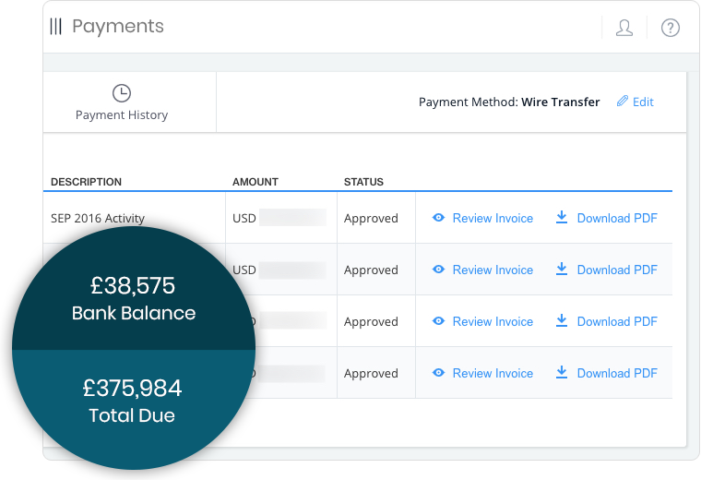Click Approved status in the third row

coord(371,321)
